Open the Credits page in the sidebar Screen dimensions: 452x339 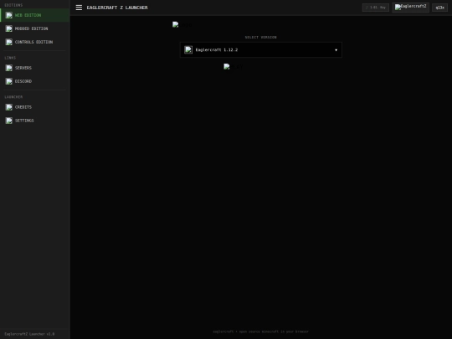35,107
